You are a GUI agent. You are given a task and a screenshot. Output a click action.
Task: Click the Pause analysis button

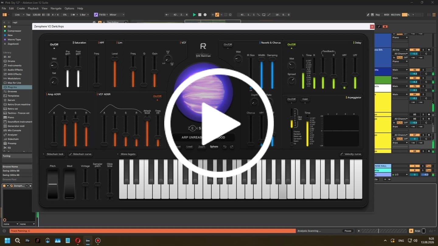(348, 231)
